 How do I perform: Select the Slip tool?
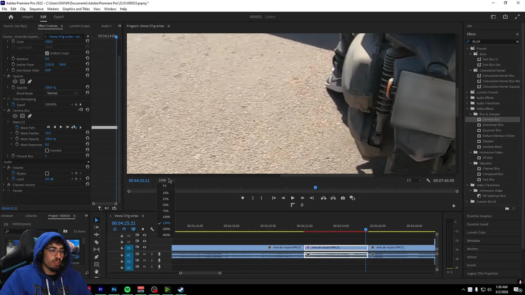pos(96,250)
